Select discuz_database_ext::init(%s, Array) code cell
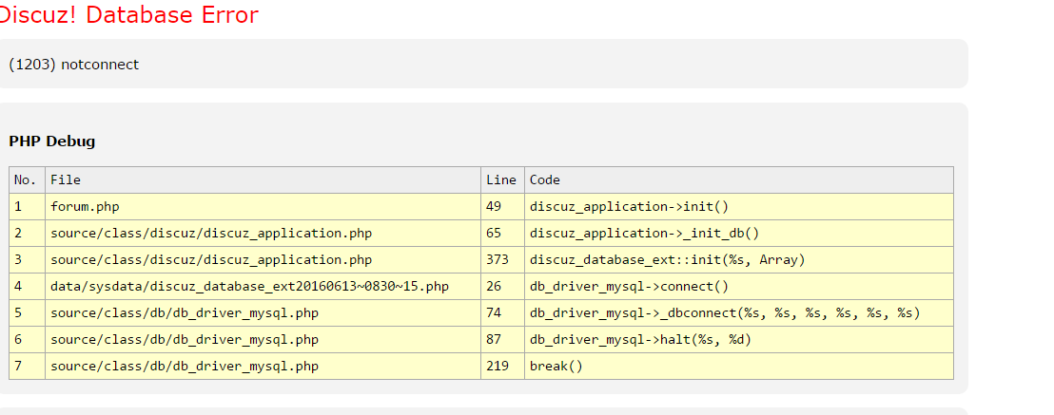The height and width of the screenshot is (415, 1054). tap(739, 260)
